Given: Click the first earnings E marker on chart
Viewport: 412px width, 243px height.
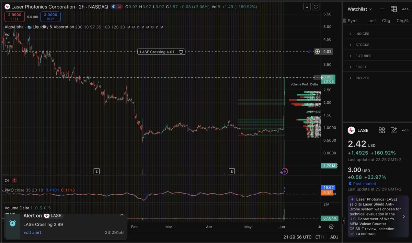Looking at the screenshot, I should [x=96, y=171].
